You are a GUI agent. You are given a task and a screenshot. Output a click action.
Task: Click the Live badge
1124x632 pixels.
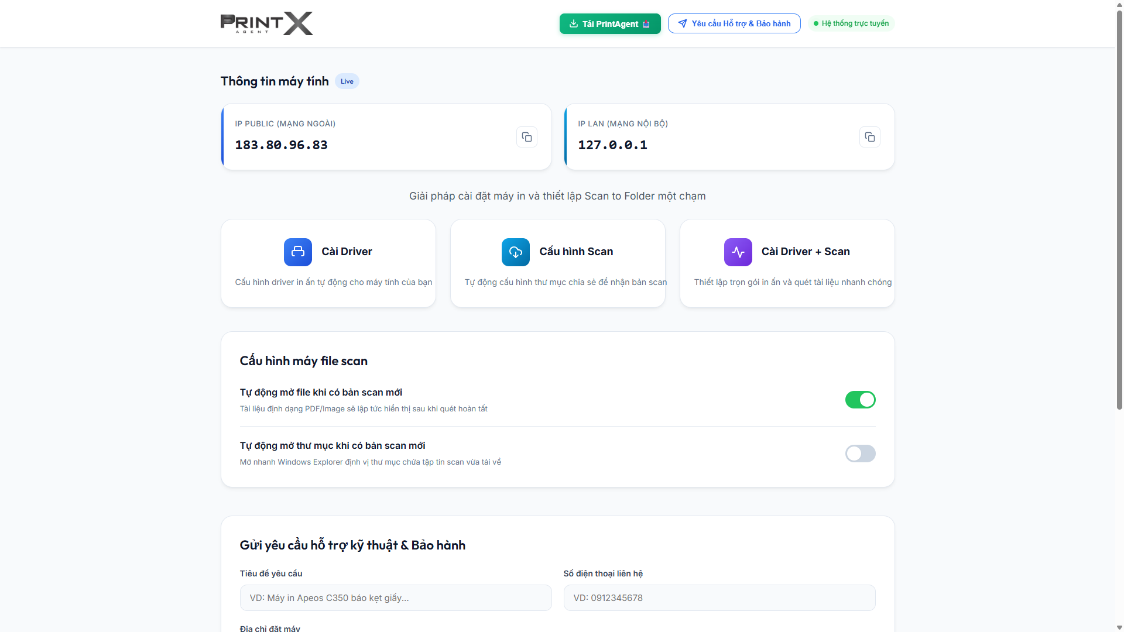pos(347,81)
